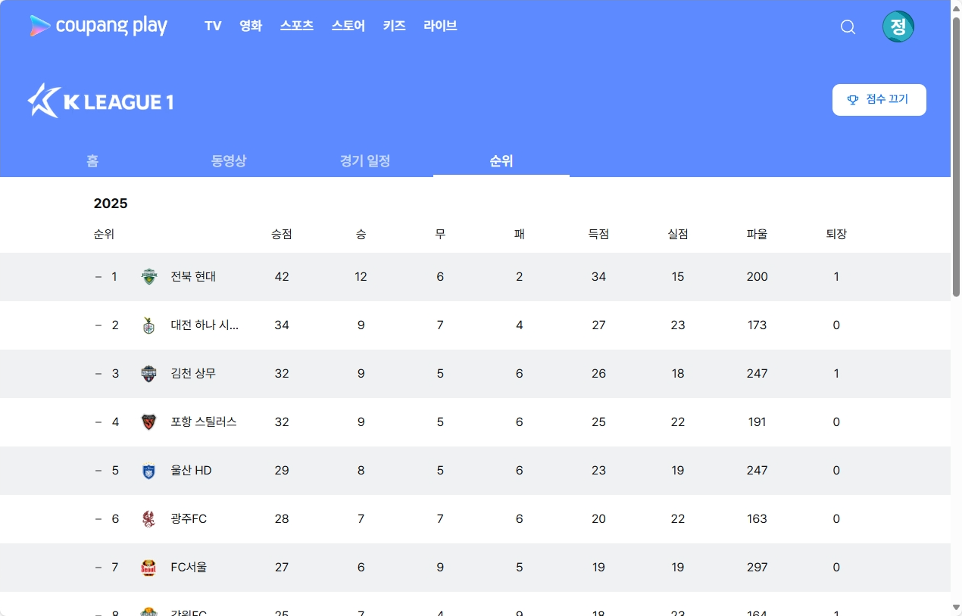Open the search magnifier icon
Screen dimensions: 962x616
[848, 27]
